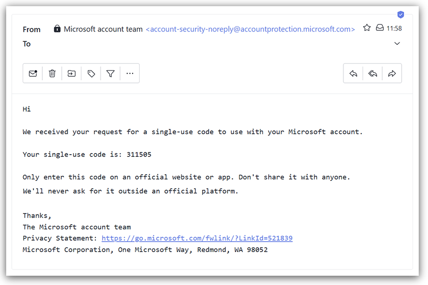Move this email to trash
This screenshot has height=285, width=428.
[52, 74]
